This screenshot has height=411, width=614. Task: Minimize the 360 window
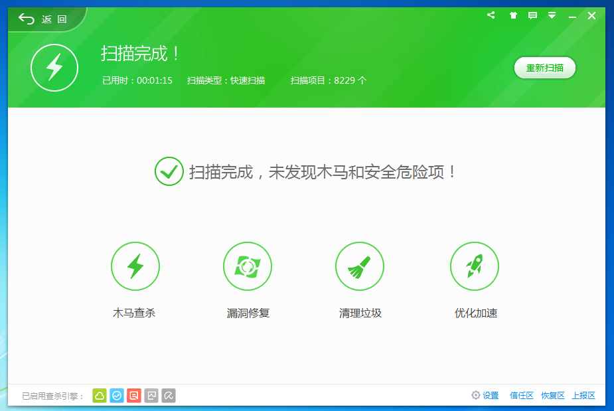(x=572, y=17)
